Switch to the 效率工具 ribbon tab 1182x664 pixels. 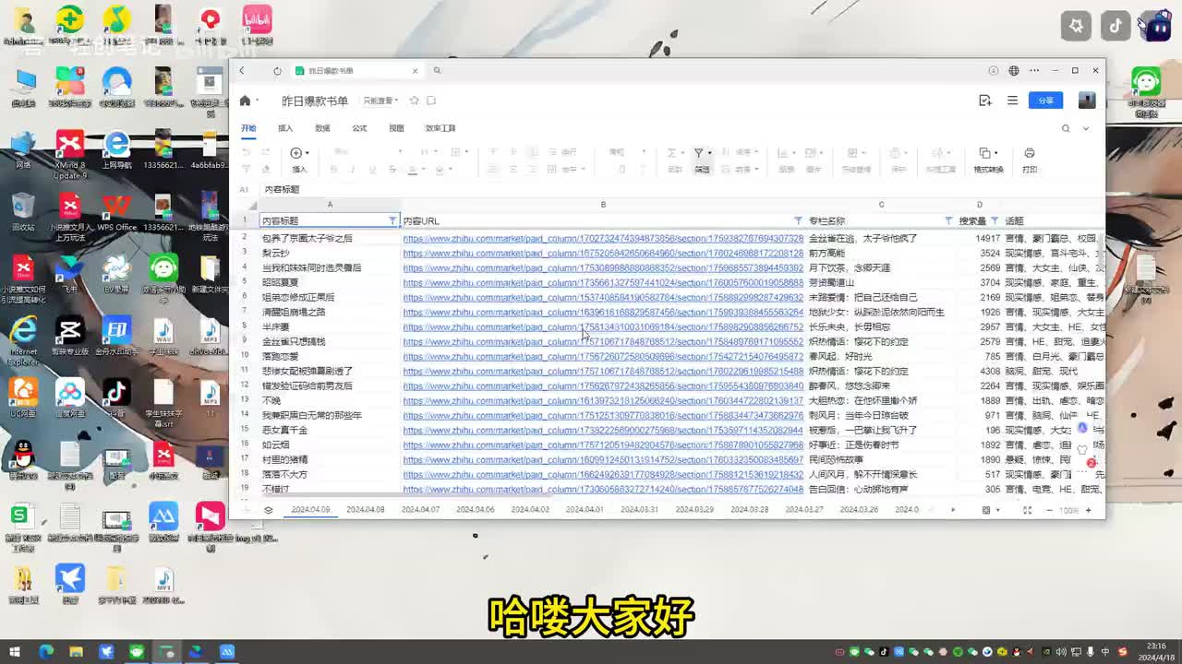(x=440, y=128)
